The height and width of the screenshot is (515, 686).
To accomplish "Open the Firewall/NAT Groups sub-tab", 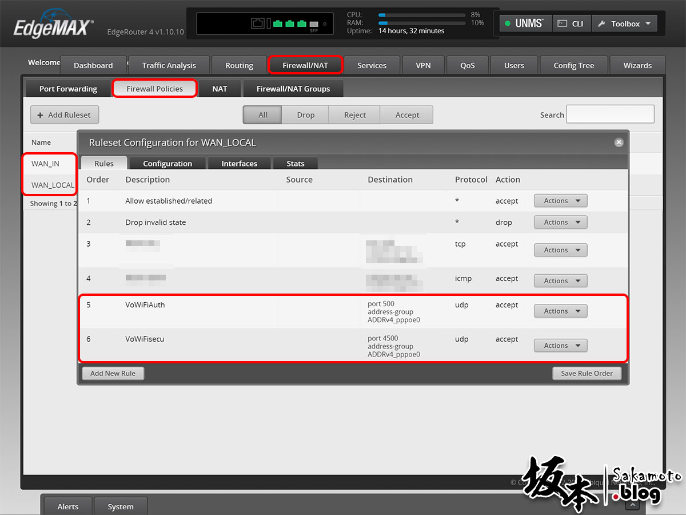I will [x=293, y=89].
